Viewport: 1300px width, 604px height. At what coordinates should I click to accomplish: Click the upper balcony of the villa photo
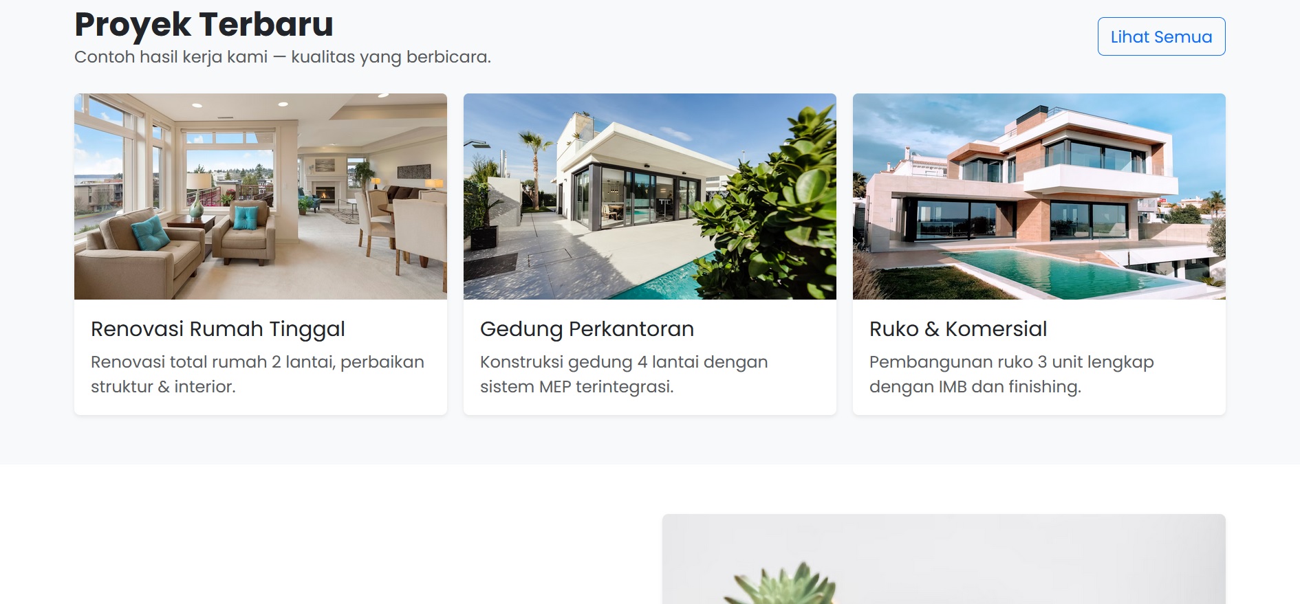coord(1101,177)
